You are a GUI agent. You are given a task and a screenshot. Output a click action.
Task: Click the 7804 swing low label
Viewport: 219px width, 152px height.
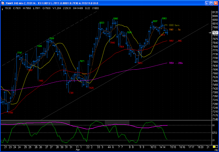coord(122,47)
